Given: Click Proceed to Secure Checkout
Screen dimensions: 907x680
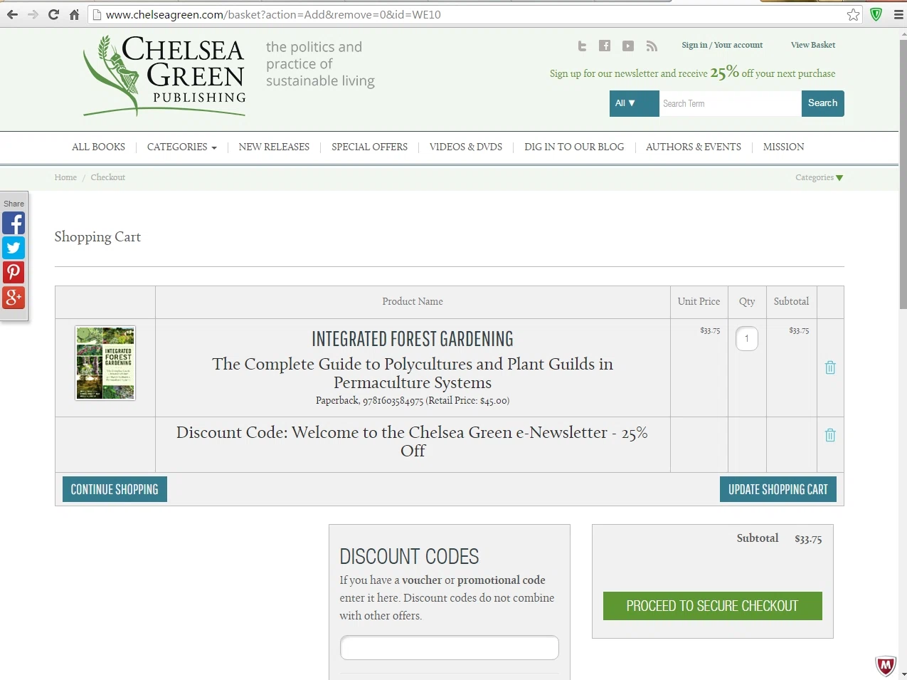Looking at the screenshot, I should (713, 606).
